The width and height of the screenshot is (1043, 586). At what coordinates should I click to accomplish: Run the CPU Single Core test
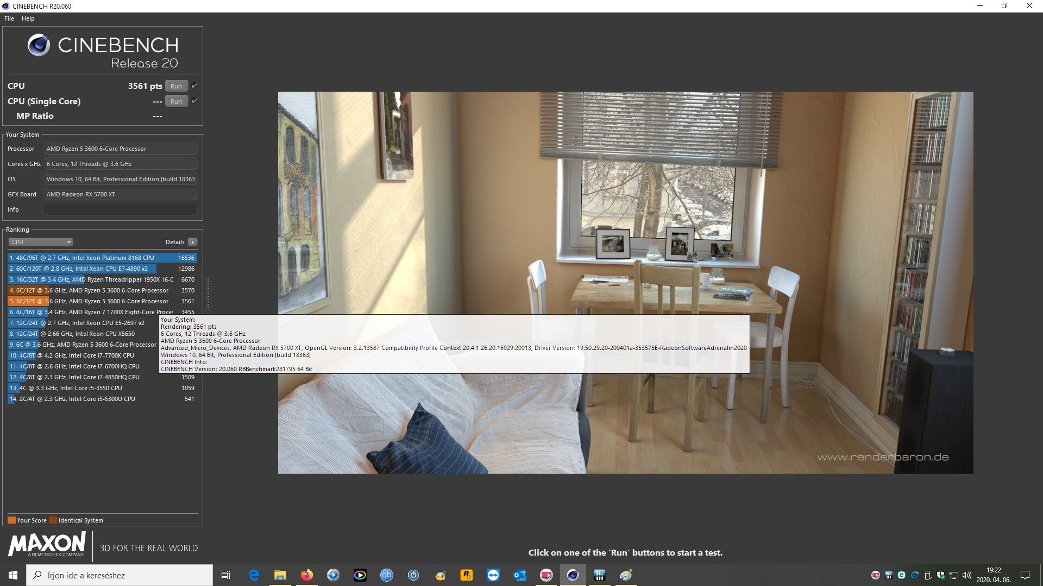click(x=176, y=101)
